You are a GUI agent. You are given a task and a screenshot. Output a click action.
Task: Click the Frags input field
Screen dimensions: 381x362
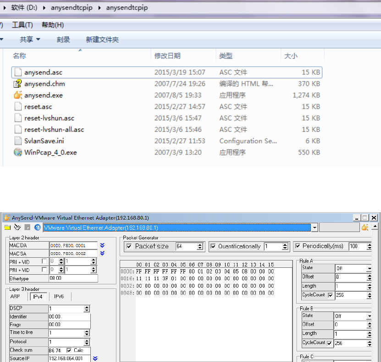click(70, 324)
